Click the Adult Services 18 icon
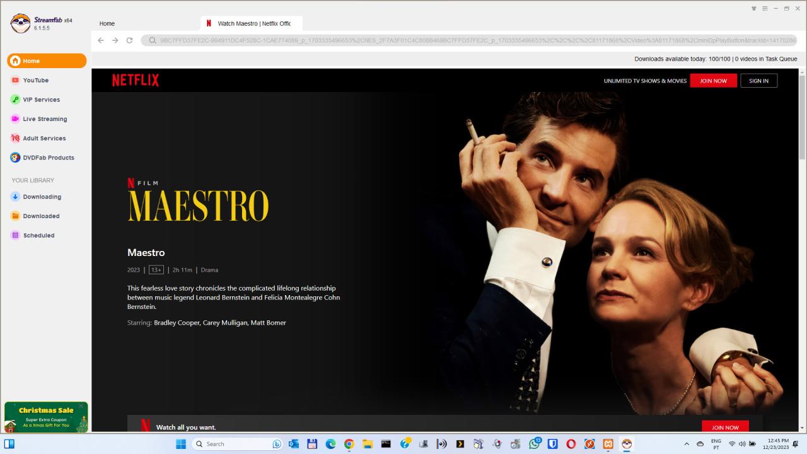The height and width of the screenshot is (454, 807). [15, 138]
